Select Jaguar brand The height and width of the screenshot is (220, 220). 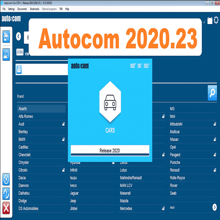[92, 193]
